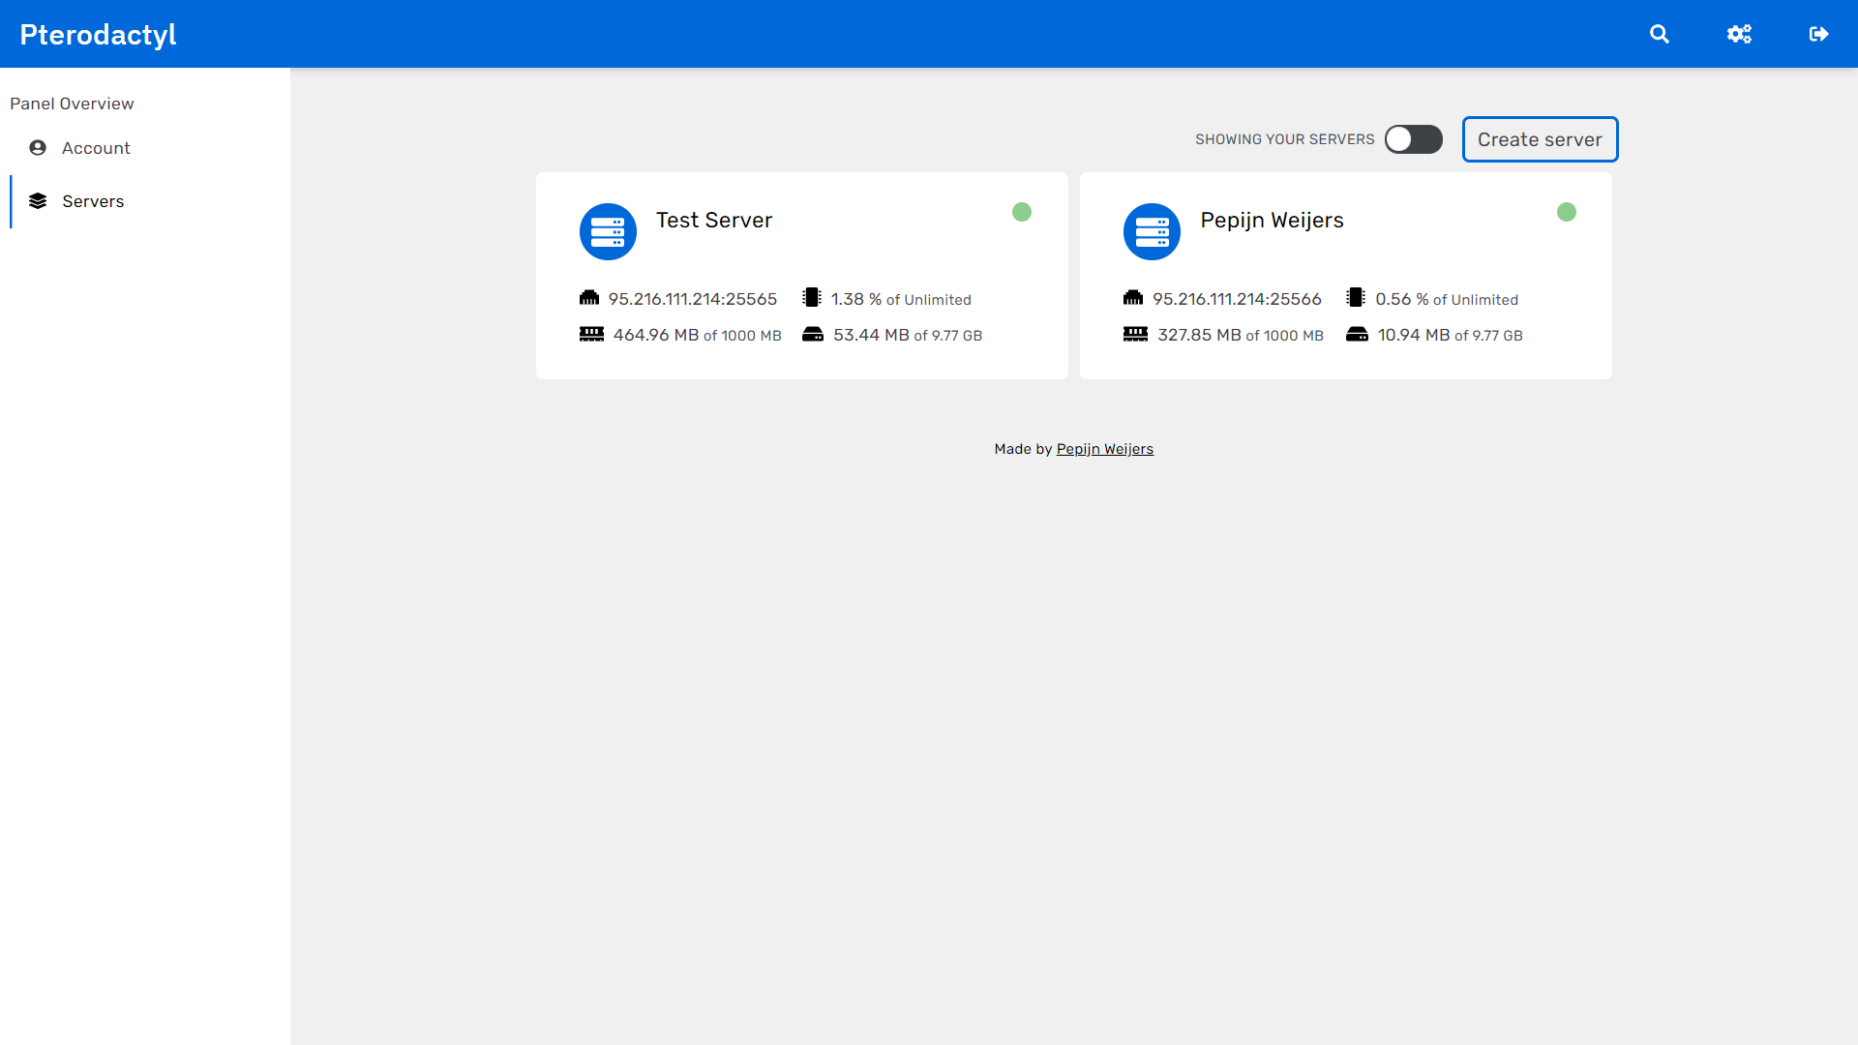Open the Test Server card title

point(714,221)
